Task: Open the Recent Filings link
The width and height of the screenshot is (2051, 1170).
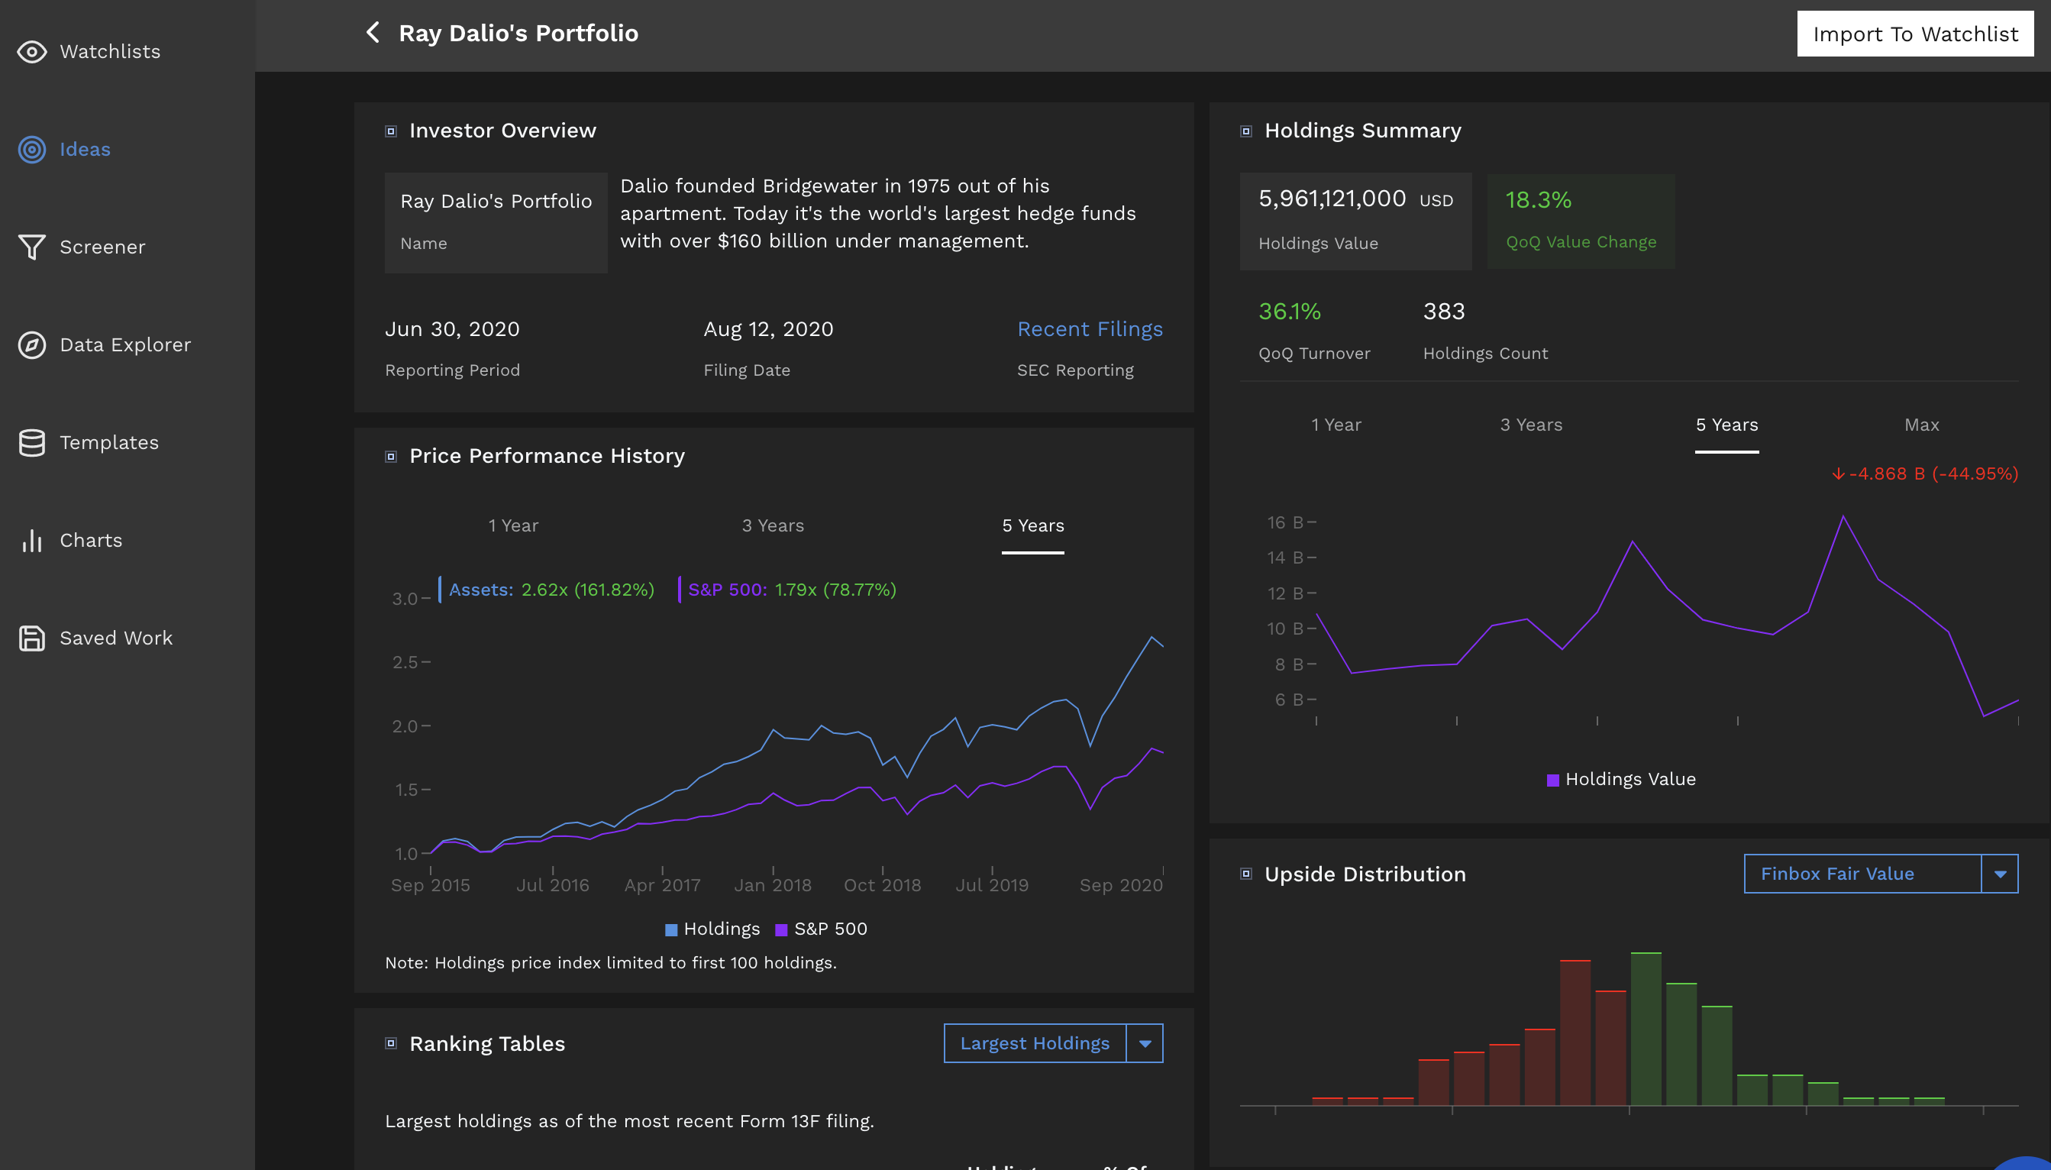Action: click(1090, 329)
